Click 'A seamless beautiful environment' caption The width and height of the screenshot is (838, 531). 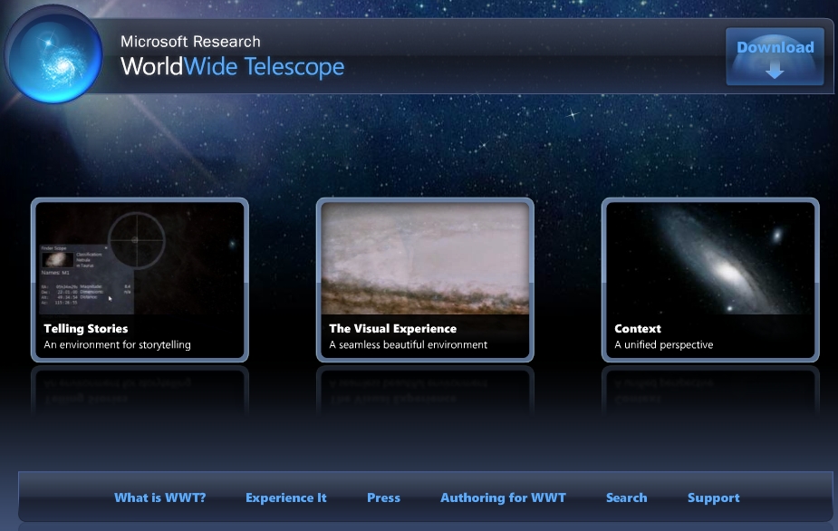tap(409, 345)
